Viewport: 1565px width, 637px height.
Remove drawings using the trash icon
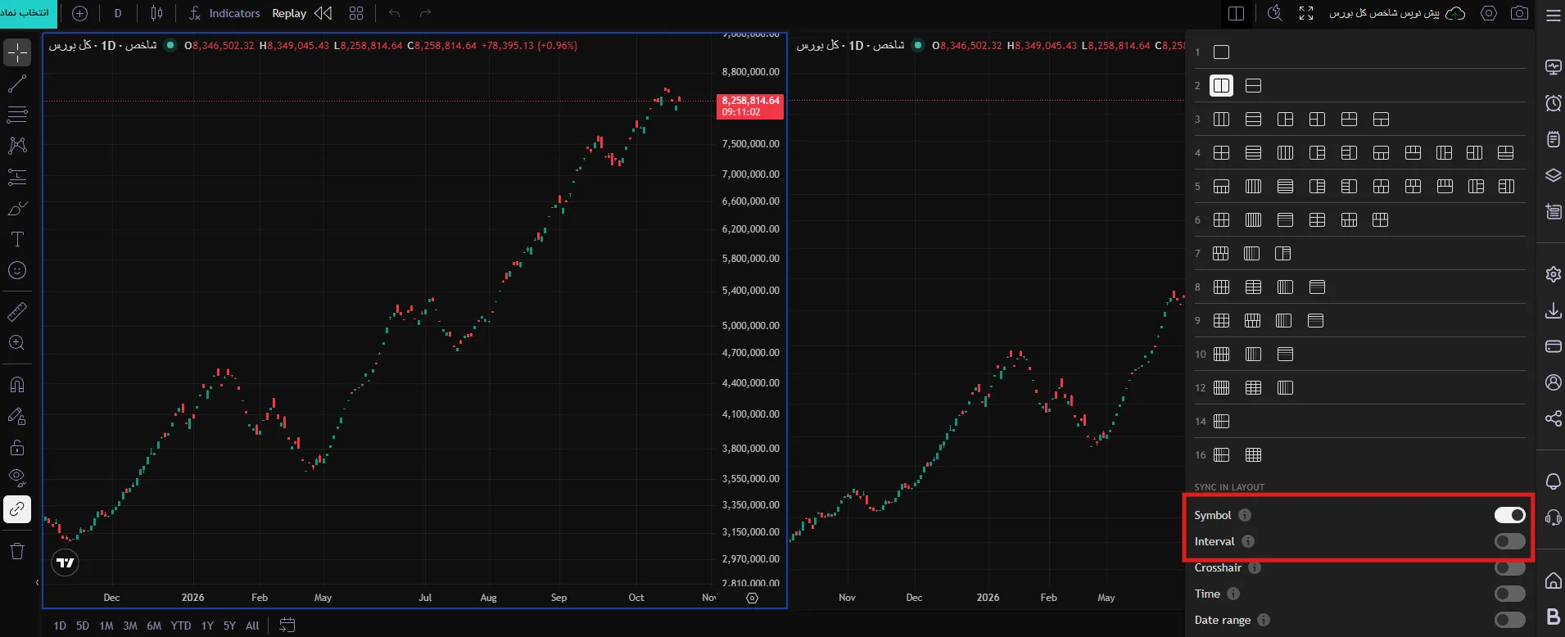tap(17, 551)
